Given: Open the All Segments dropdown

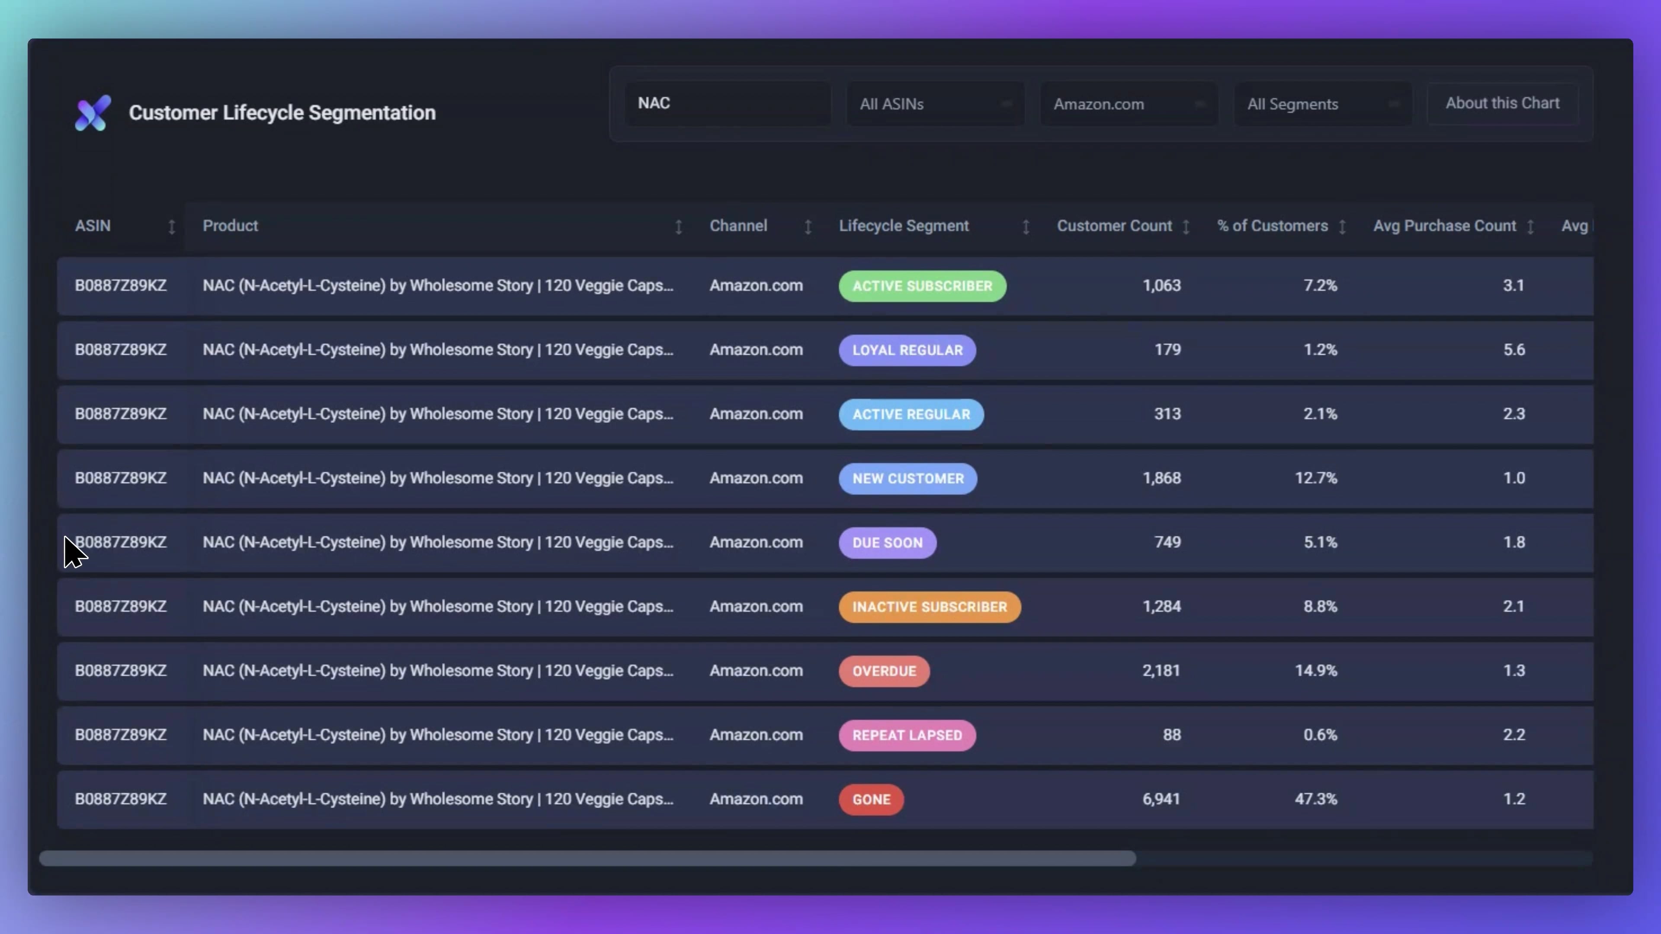Looking at the screenshot, I should coord(1322,104).
